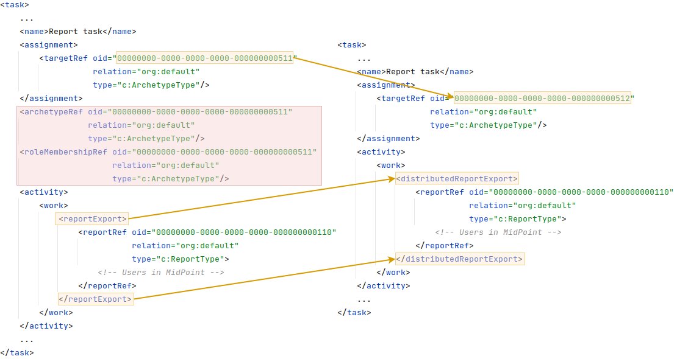Click the highlighted closing reportExport tag
677x359 pixels.
[x=96, y=299]
